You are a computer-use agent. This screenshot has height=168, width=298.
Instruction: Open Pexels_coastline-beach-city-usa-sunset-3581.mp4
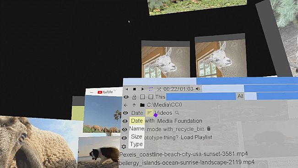(184, 154)
